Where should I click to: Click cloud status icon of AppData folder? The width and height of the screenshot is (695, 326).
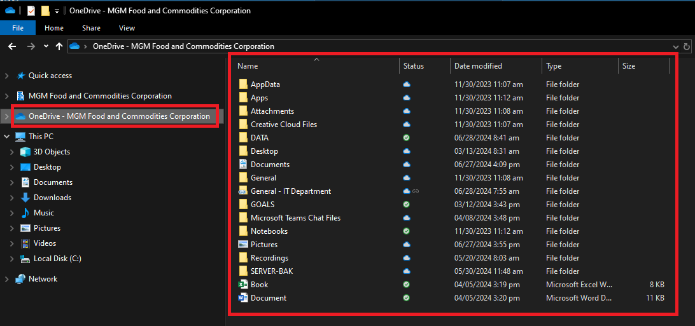pos(407,85)
